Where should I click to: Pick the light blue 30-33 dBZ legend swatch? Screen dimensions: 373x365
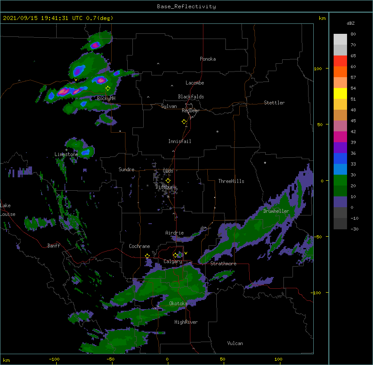[340, 169]
